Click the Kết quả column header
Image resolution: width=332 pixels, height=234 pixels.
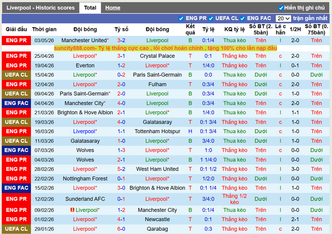pos(190,29)
